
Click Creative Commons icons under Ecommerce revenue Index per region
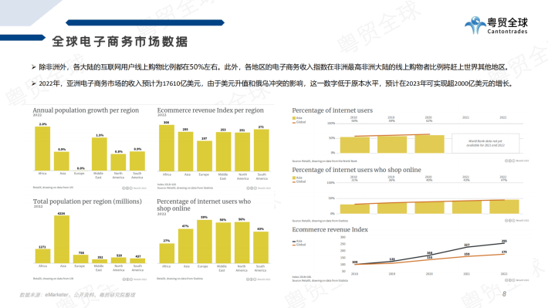(252, 188)
